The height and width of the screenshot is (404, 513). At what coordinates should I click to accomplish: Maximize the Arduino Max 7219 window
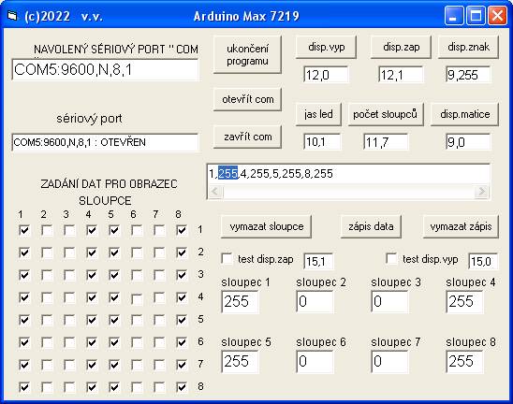point(476,15)
